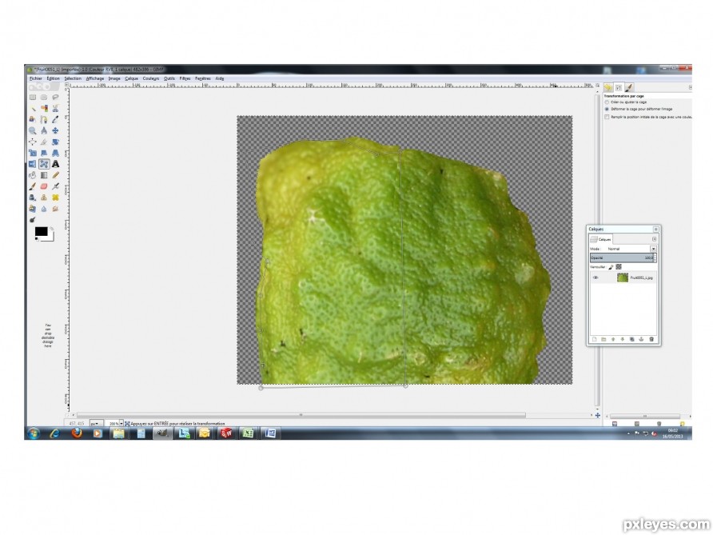Select the Rotate tool
Screen dimensions: 713x535
55,142
